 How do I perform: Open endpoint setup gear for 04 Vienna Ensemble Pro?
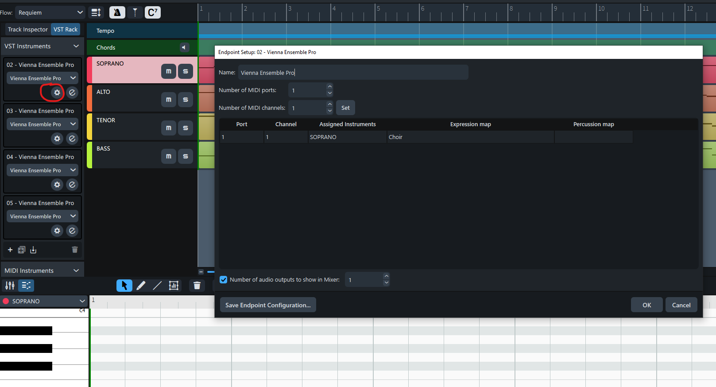coord(57,185)
